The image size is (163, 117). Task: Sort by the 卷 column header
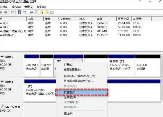(13, 19)
